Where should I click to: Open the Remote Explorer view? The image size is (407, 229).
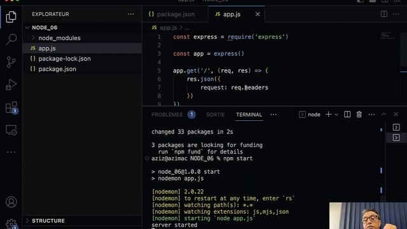(11, 130)
